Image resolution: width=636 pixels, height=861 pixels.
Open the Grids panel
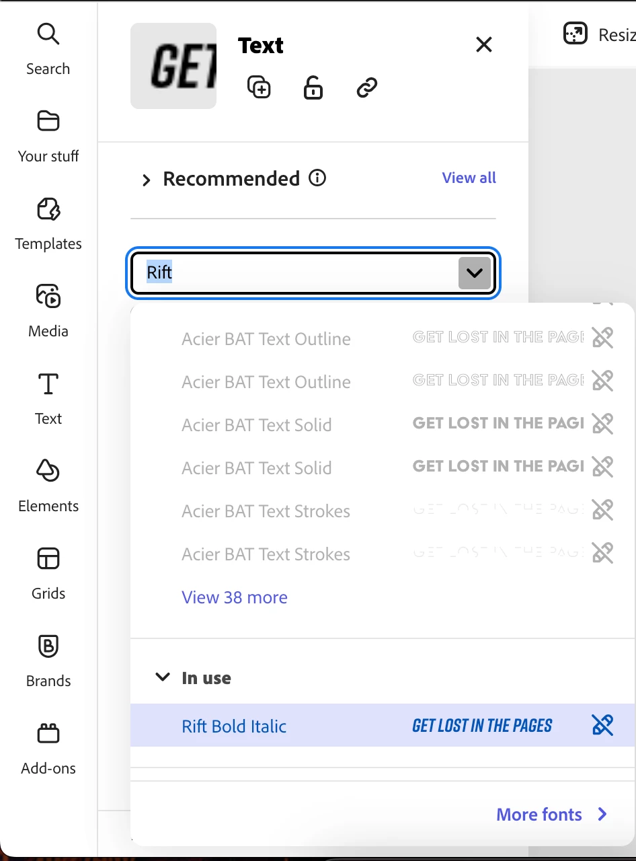point(48,573)
